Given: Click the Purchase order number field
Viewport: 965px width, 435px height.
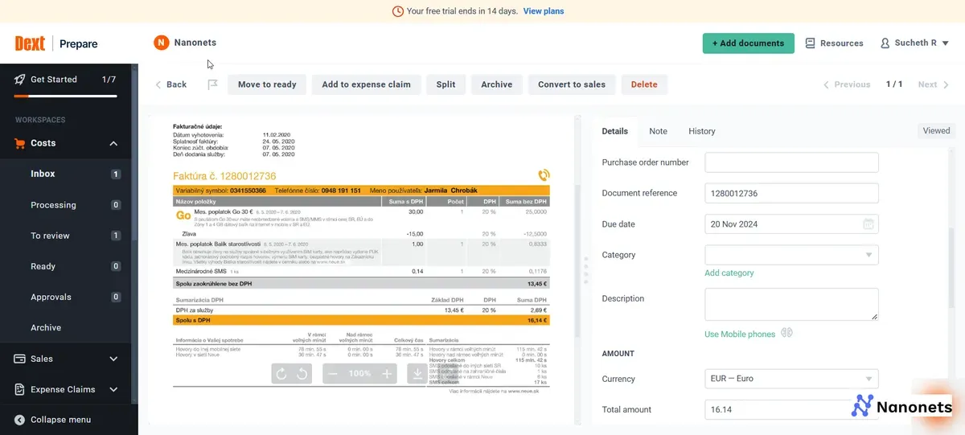Looking at the screenshot, I should tap(791, 162).
